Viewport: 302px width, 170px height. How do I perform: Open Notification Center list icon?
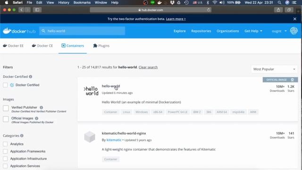point(294,2)
